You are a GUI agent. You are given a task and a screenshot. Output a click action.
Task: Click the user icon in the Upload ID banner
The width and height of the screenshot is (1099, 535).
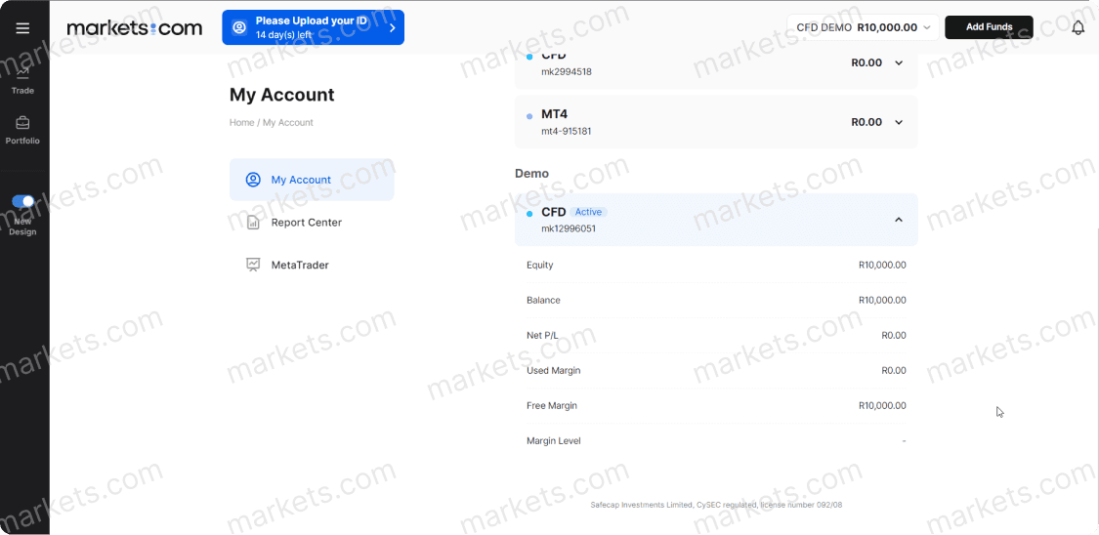(239, 27)
